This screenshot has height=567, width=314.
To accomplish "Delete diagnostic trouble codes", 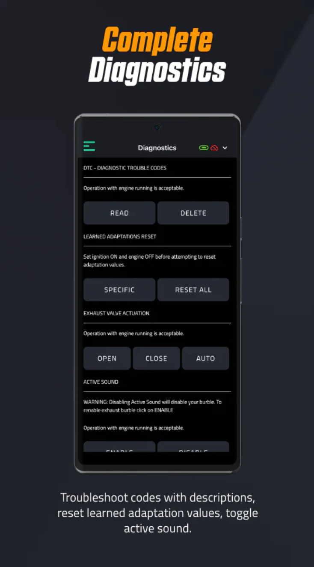I will (193, 213).
